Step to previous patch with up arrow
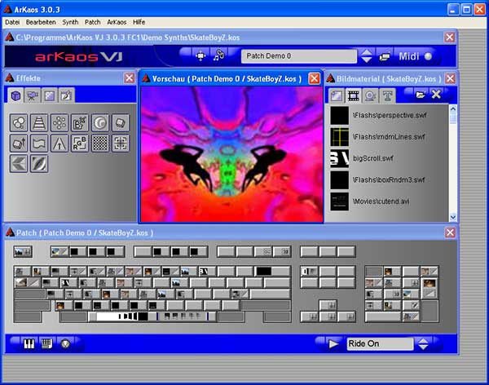The width and height of the screenshot is (489, 385). [x=366, y=52]
